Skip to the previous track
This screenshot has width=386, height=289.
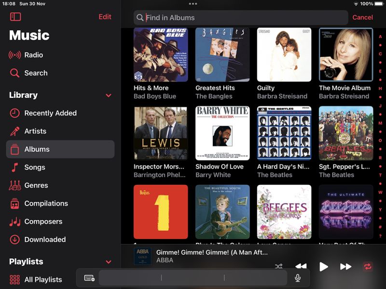[x=301, y=266]
